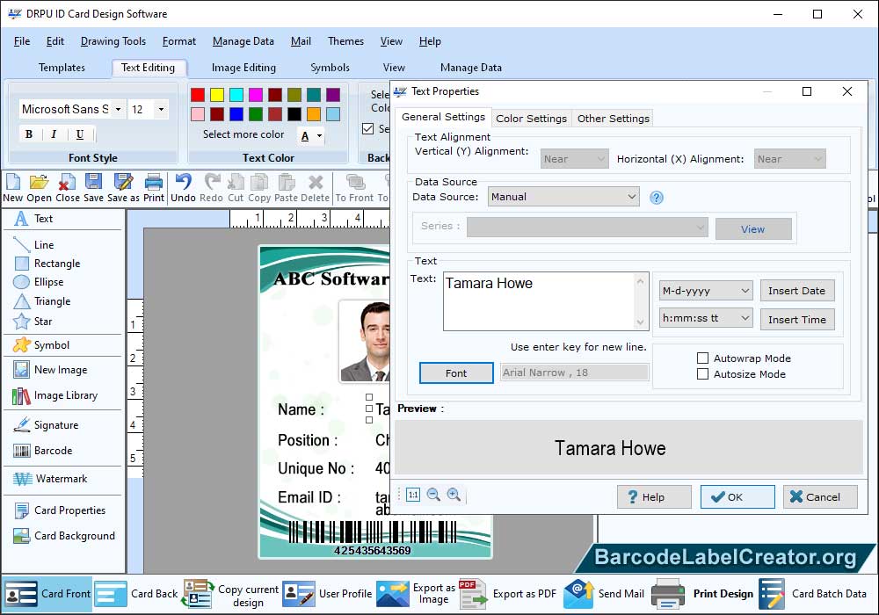Open the Drawing Tools menu

click(x=113, y=41)
